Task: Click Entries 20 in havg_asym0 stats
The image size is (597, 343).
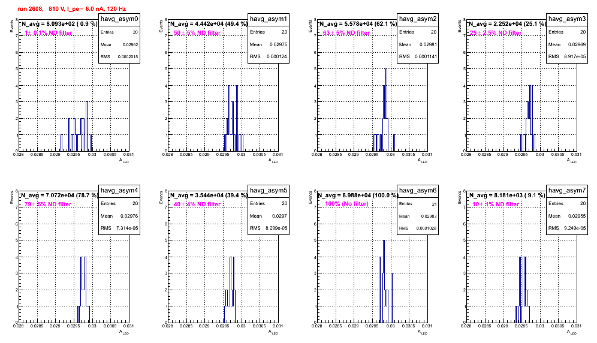Action: [119, 32]
